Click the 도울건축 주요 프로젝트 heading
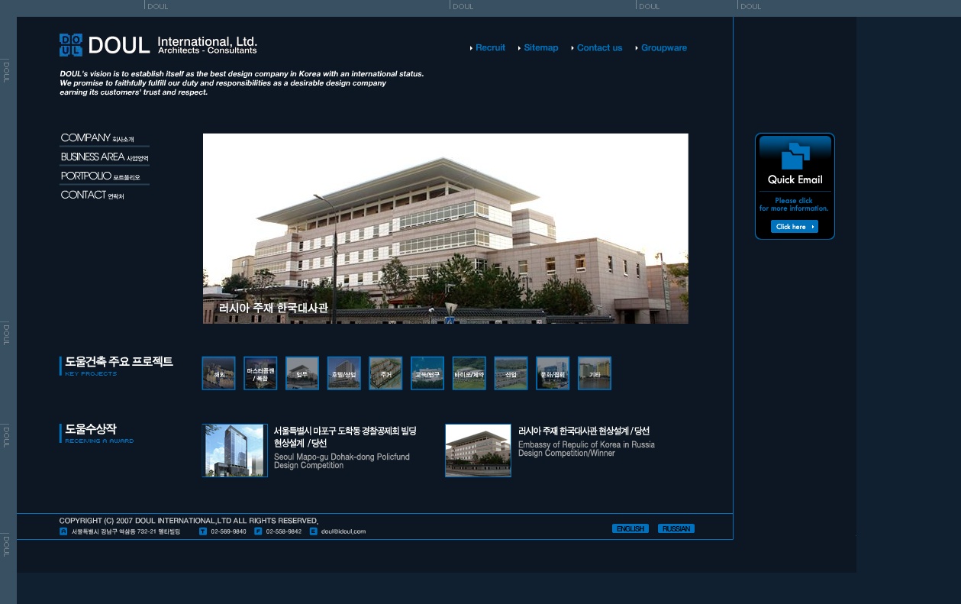Viewport: 961px width, 604px height. (119, 362)
